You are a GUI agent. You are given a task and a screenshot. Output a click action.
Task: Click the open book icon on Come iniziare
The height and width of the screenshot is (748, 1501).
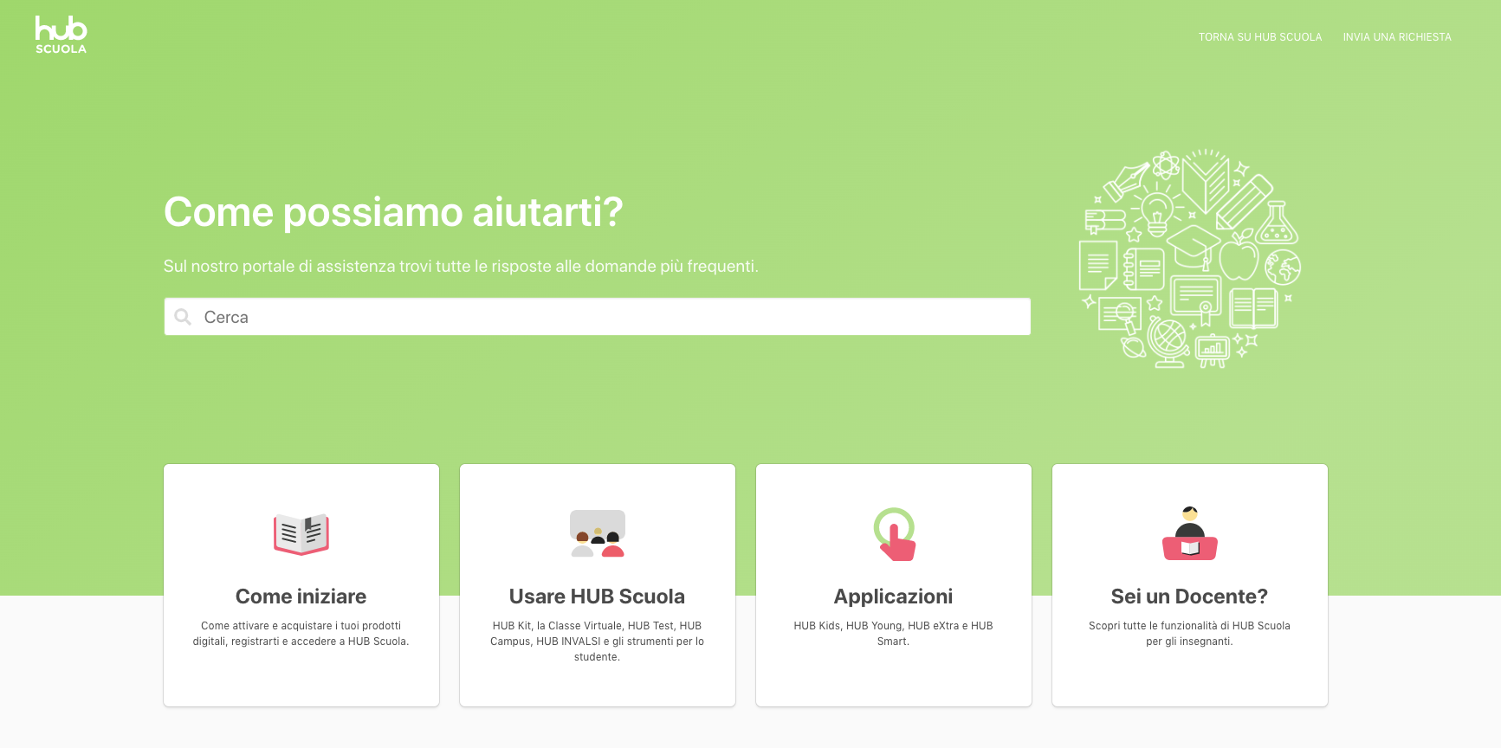[x=301, y=533]
